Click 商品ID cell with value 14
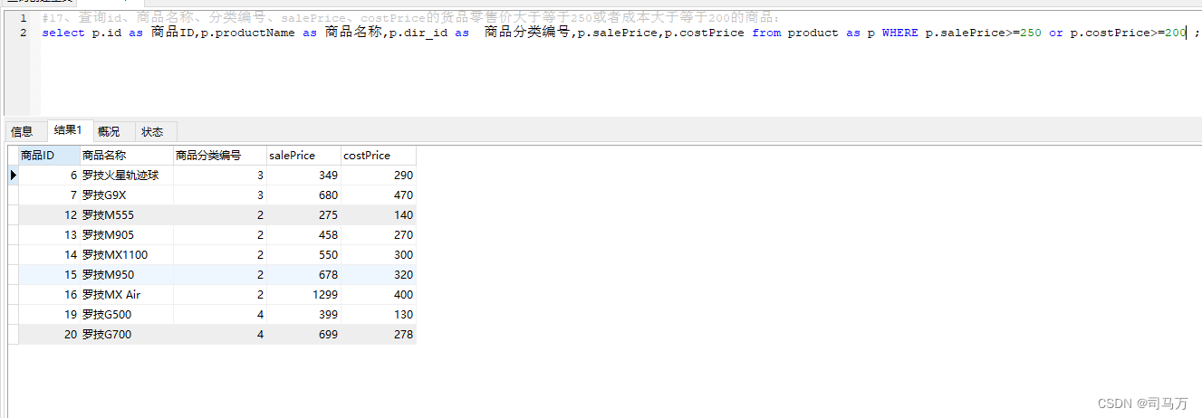This screenshot has height=418, width=1202. pyautogui.click(x=49, y=255)
